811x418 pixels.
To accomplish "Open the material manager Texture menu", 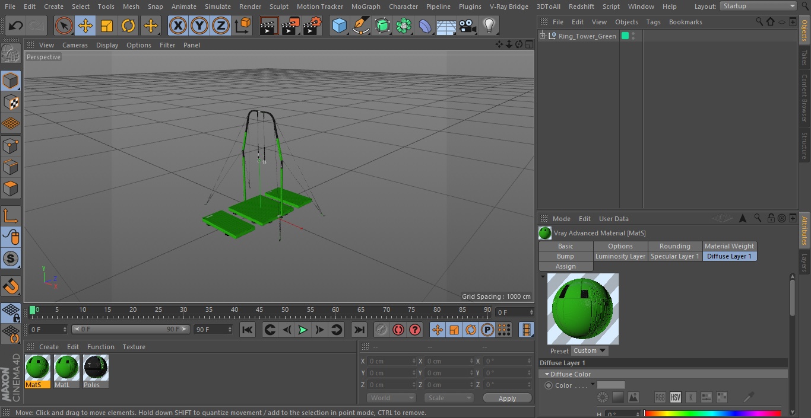I will click(134, 347).
